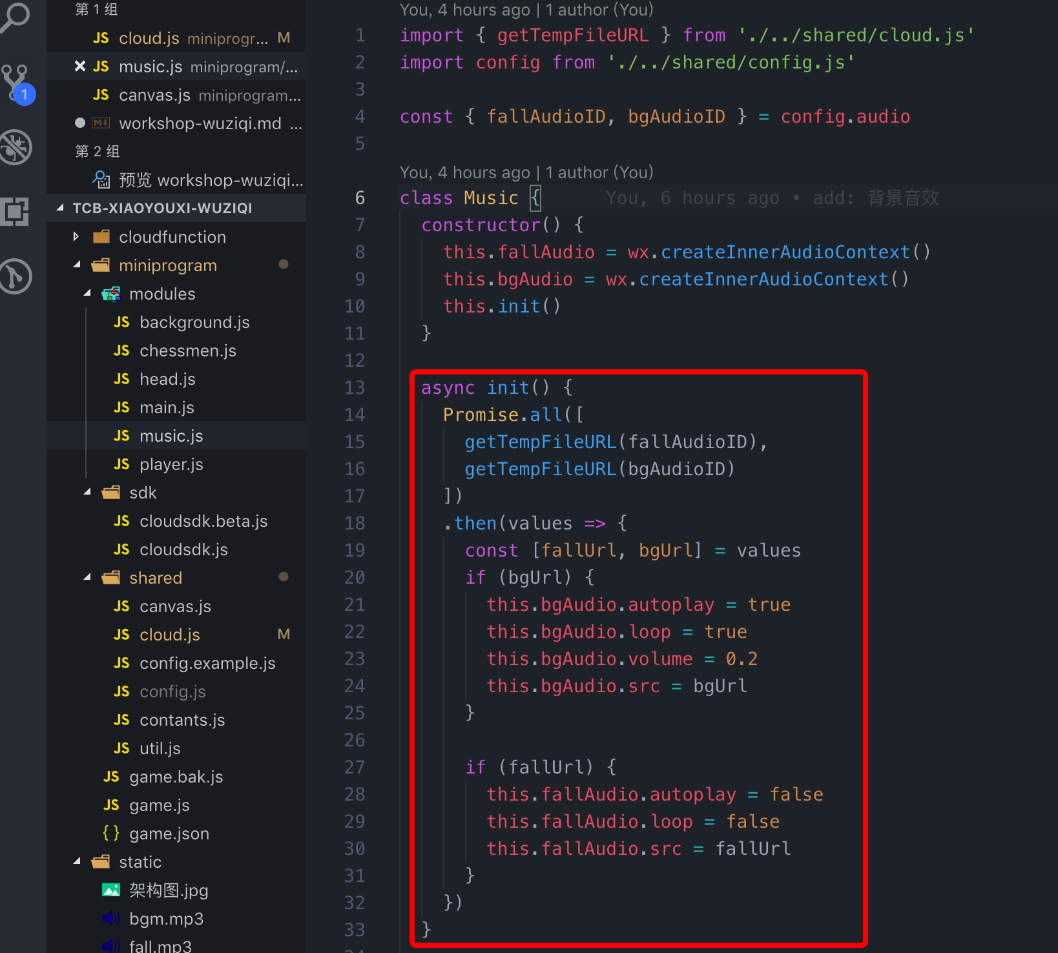Open game.js file
This screenshot has height=953, width=1058.
tap(176, 805)
